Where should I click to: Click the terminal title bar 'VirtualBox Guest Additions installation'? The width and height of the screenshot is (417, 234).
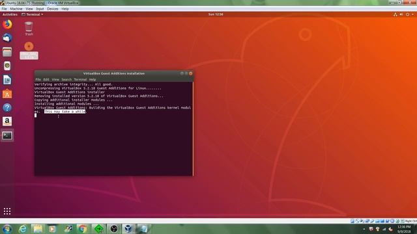pos(114,73)
